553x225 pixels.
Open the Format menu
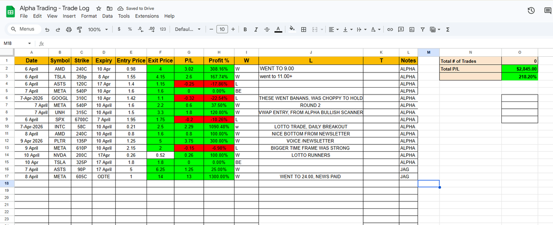pyautogui.click(x=89, y=16)
